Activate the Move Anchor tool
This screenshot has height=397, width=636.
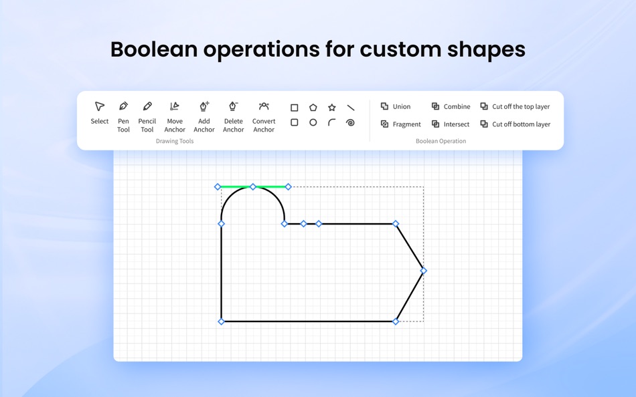pos(175,112)
